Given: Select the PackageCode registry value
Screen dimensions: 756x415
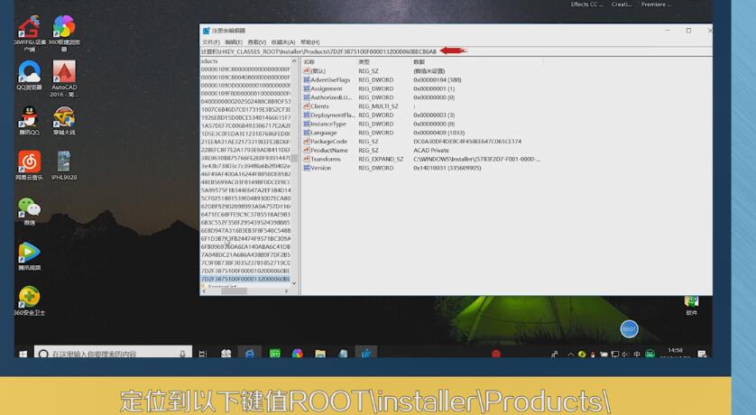Looking at the screenshot, I should point(328,141).
